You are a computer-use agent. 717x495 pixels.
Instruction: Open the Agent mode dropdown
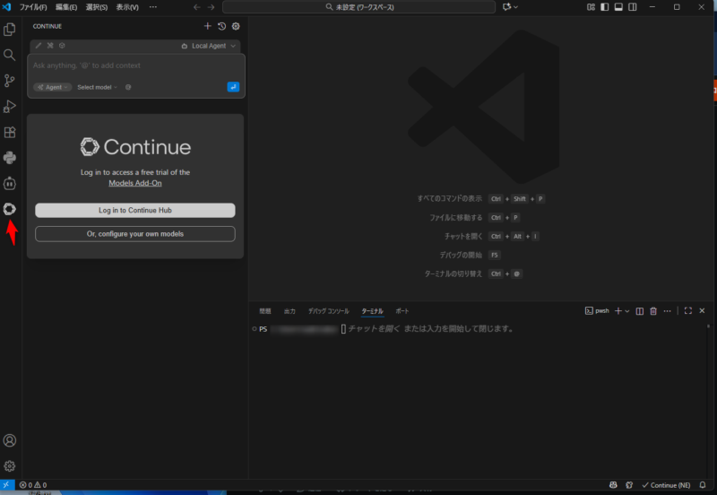point(53,87)
